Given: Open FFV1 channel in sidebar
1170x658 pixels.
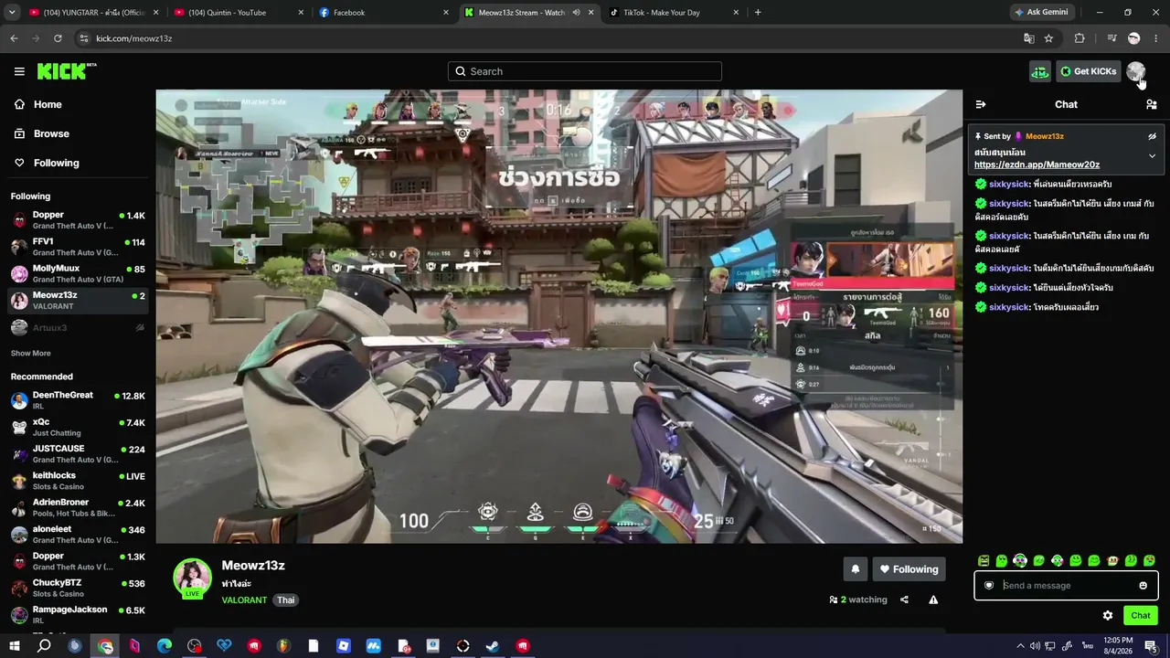Looking at the screenshot, I should pos(78,247).
